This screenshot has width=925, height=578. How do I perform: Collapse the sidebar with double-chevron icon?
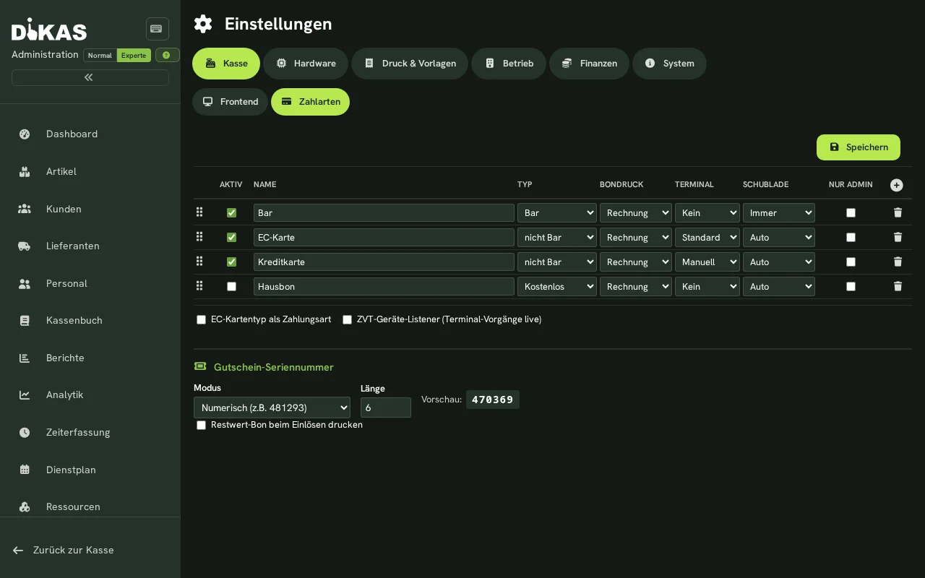[x=90, y=77]
